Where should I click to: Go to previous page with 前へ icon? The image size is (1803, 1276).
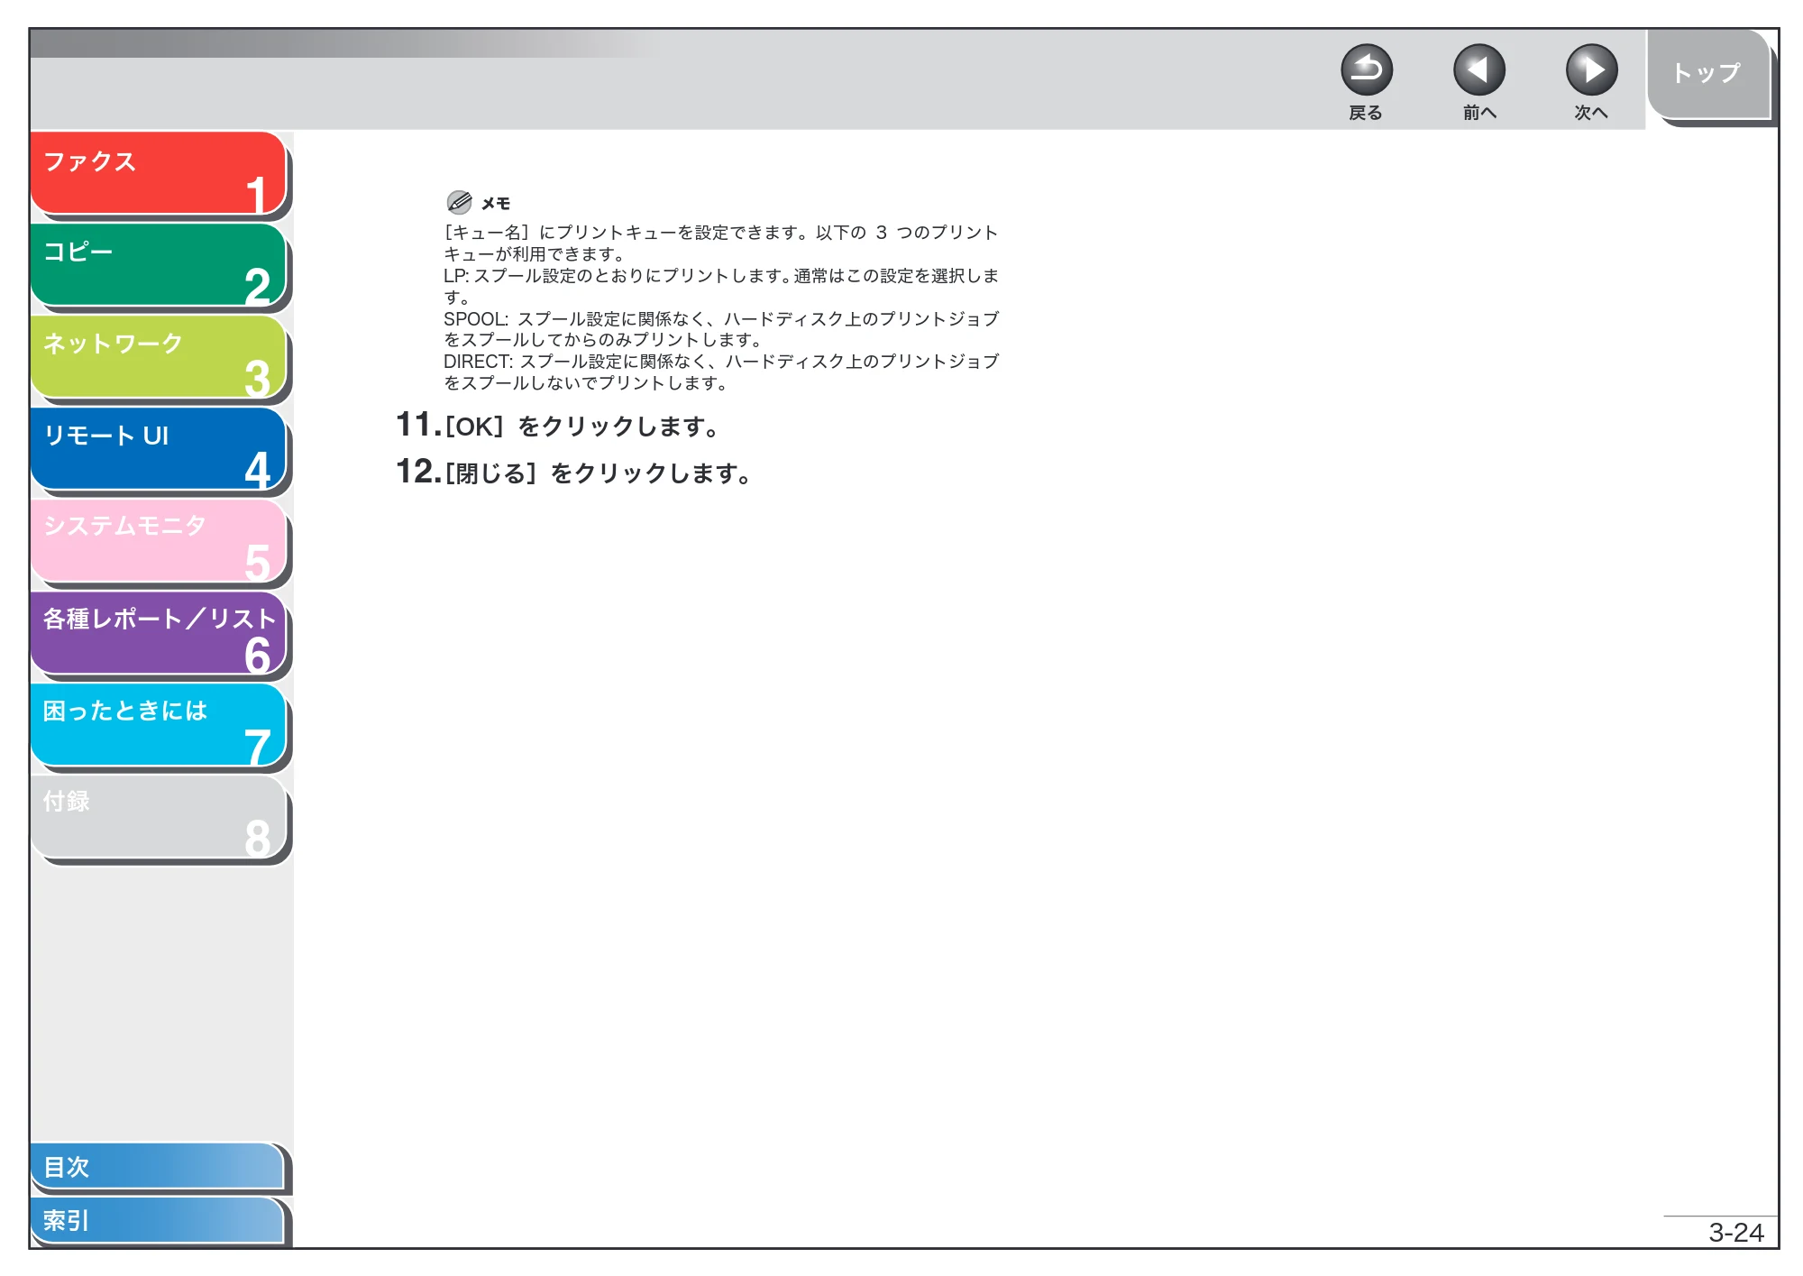[x=1478, y=70]
